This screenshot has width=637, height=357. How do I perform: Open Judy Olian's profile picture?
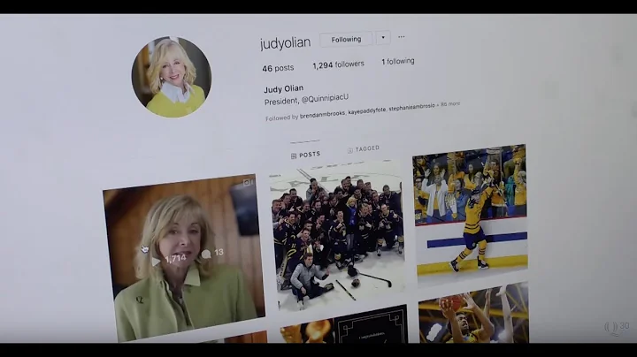172,77
